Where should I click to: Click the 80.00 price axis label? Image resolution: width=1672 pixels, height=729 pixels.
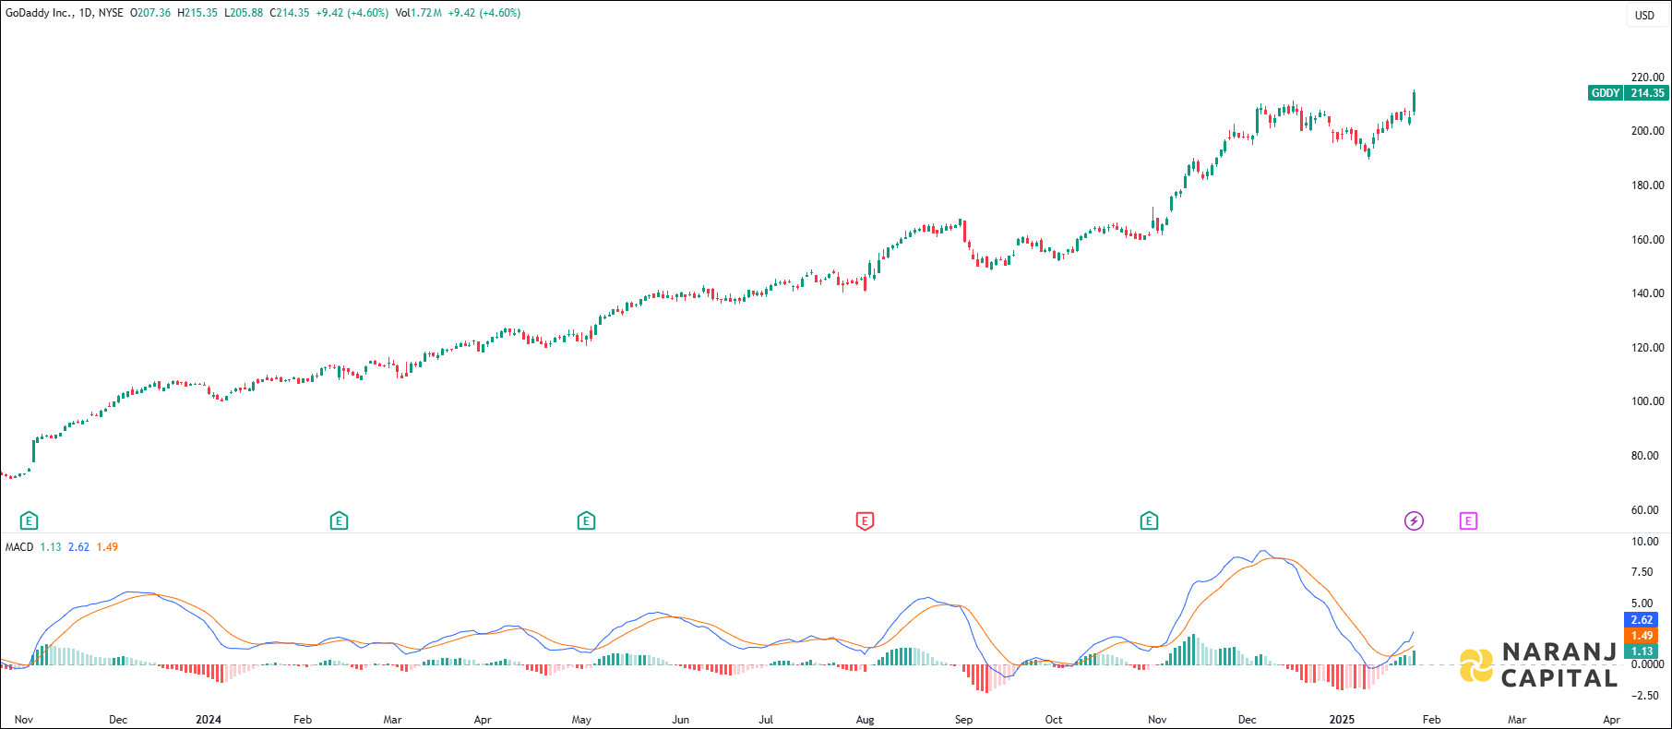pos(1647,456)
